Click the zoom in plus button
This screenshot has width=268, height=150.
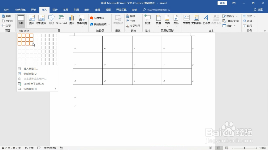(256, 148)
